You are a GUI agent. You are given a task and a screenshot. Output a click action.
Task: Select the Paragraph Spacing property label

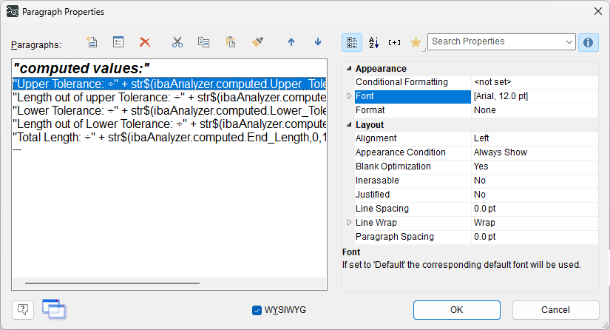pos(395,237)
